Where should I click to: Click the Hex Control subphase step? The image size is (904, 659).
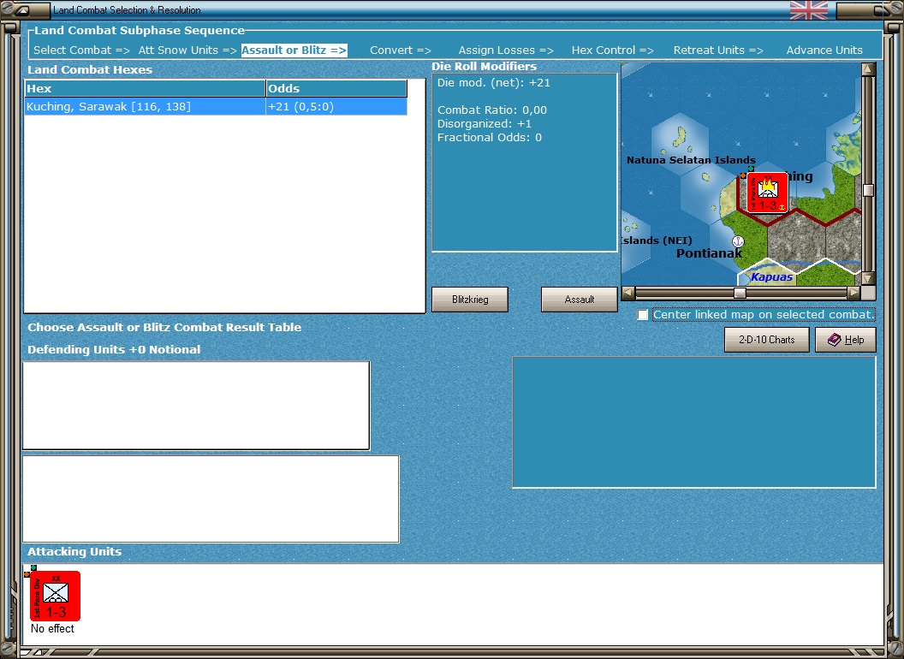(x=612, y=50)
